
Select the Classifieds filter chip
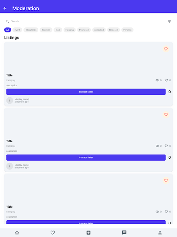point(31,30)
